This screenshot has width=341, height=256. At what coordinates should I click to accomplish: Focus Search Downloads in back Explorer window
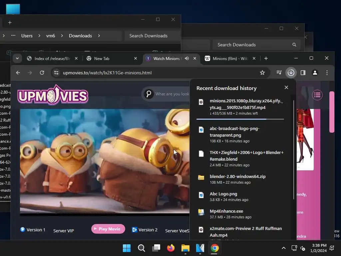(257, 45)
